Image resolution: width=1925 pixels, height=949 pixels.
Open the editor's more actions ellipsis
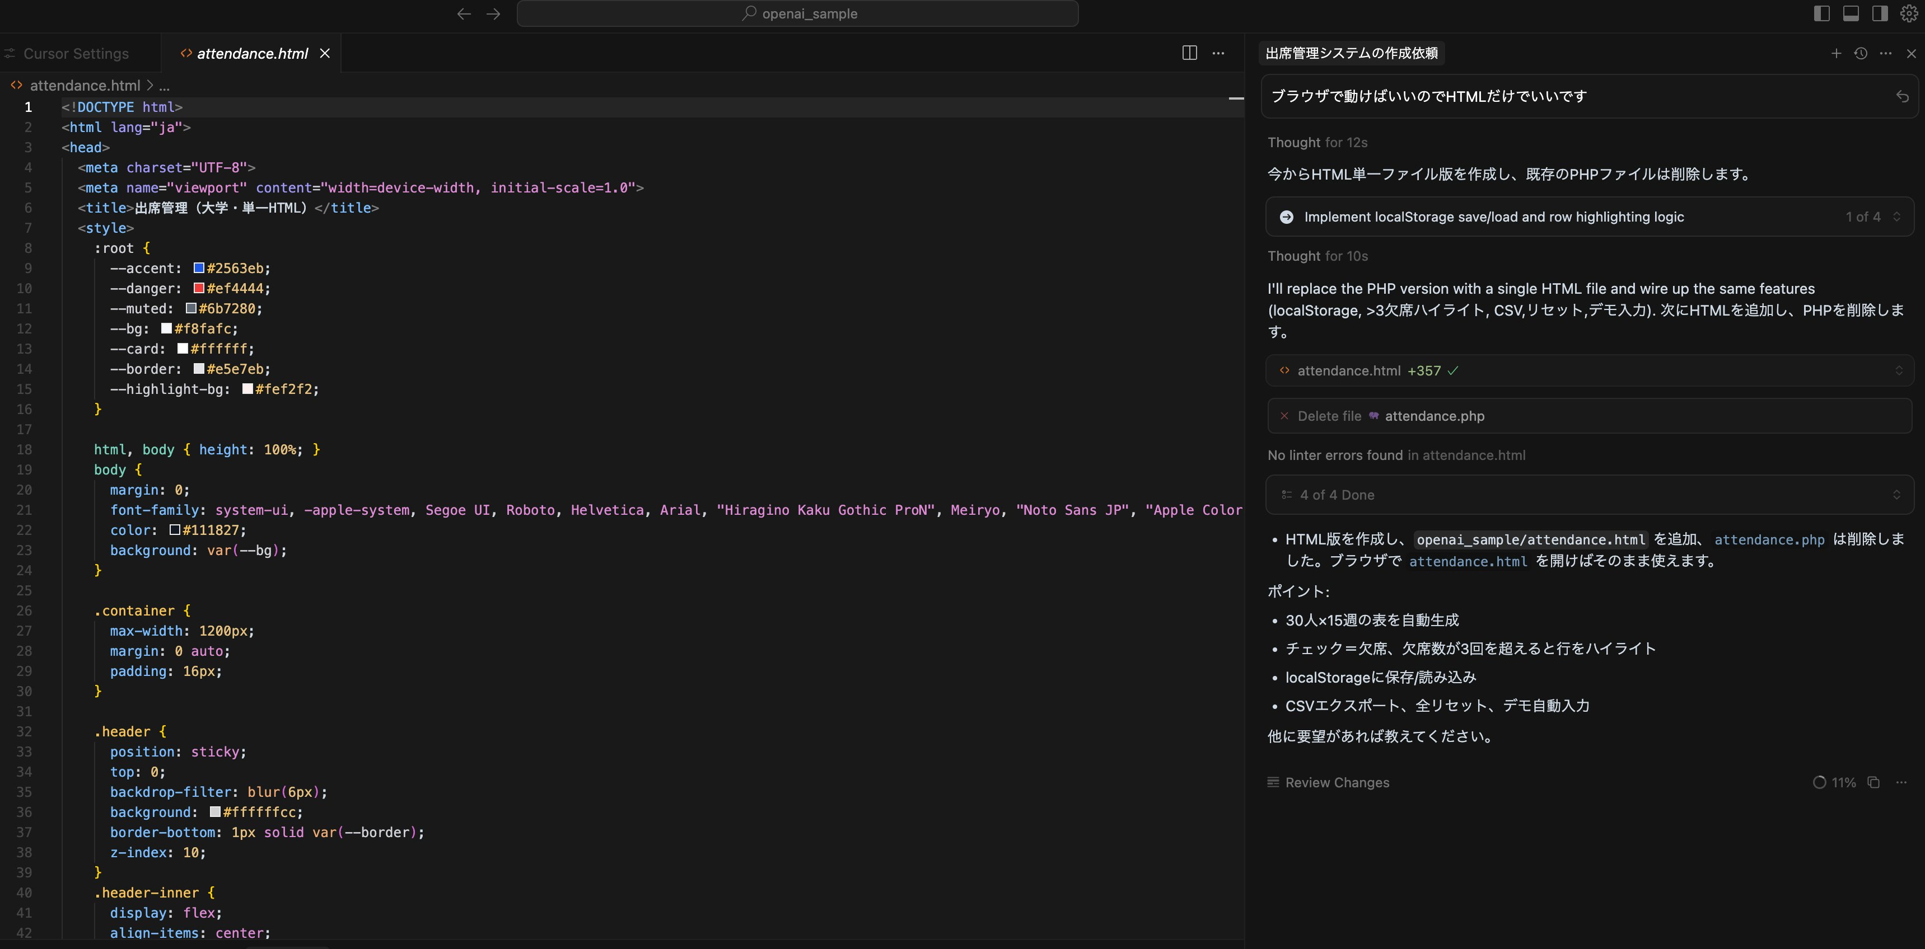pos(1218,53)
